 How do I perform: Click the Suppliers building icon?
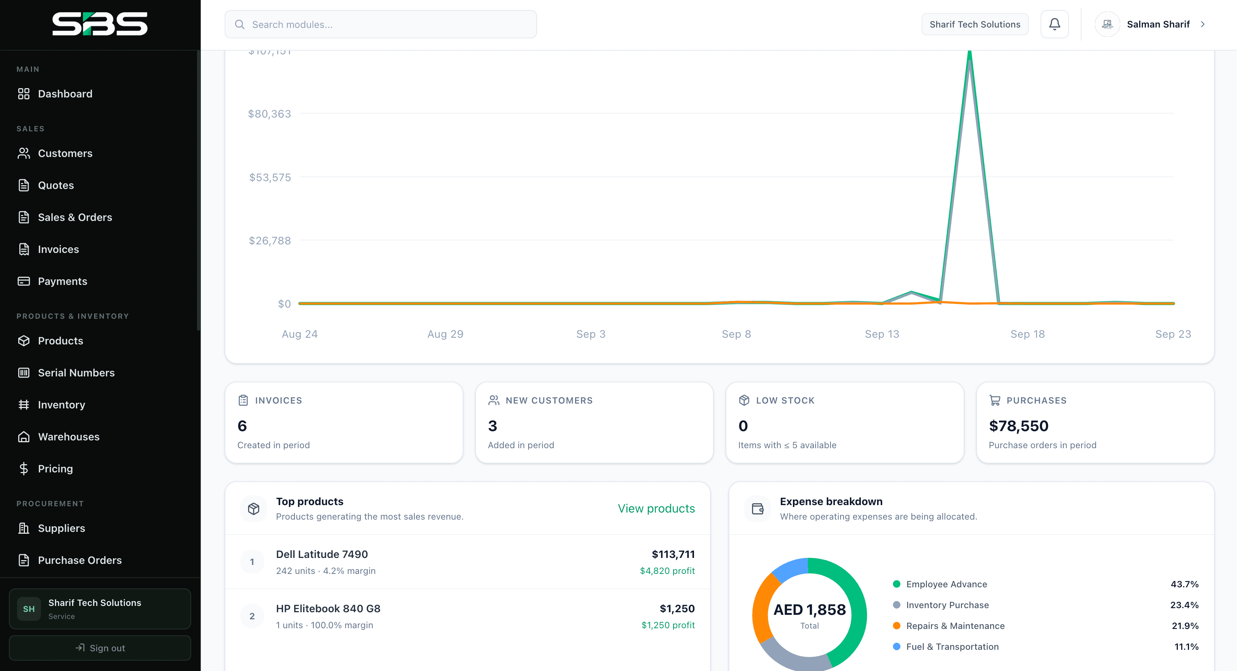(x=23, y=528)
